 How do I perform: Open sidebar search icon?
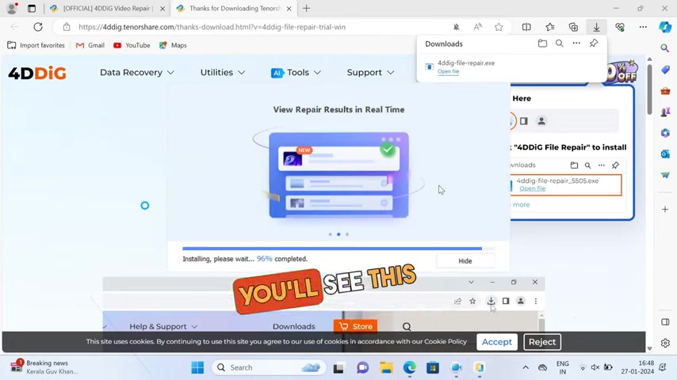click(x=665, y=47)
